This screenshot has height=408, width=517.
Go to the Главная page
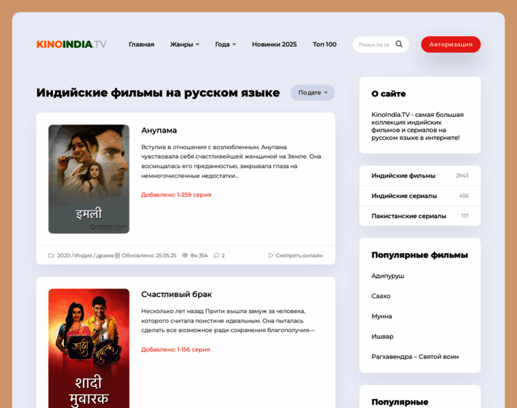tap(141, 44)
